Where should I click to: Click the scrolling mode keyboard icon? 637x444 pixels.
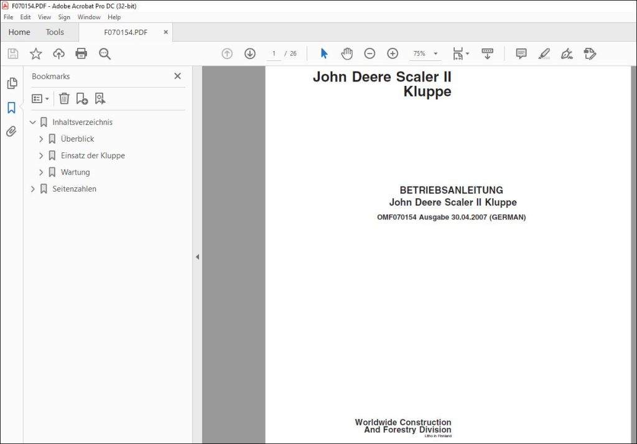[x=487, y=53]
